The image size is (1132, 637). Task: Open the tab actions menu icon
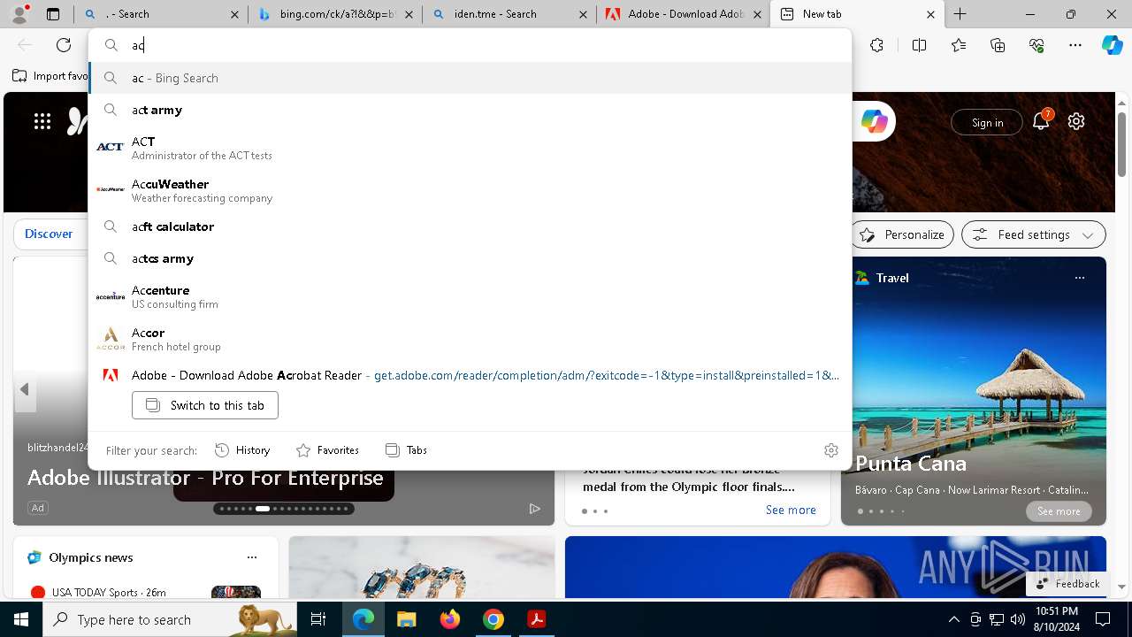click(53, 14)
